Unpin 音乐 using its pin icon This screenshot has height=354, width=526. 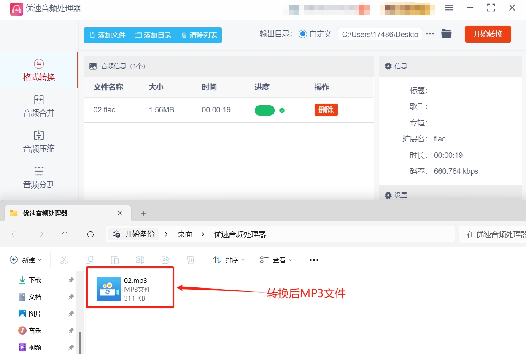point(71,330)
